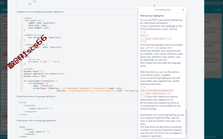Click the 'TCO syntax highlighter' heading
Screen dimensions: 223x139
[152, 16]
